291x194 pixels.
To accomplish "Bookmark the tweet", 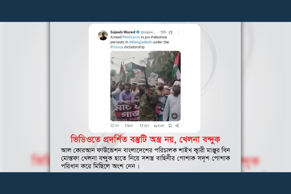I will pos(170,126).
